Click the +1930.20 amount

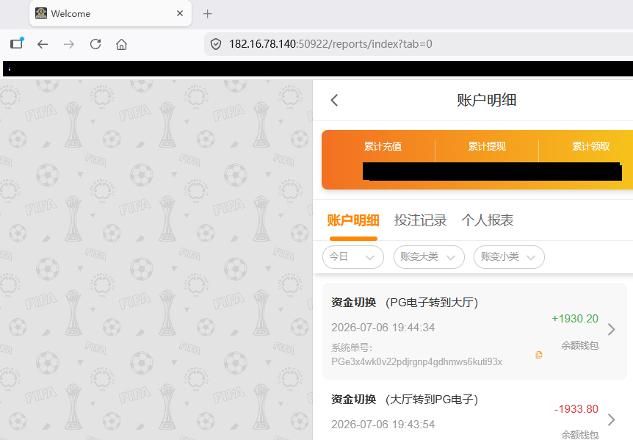(575, 319)
